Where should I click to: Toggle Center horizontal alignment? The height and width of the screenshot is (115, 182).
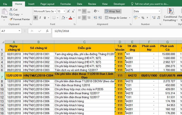coord(84,18)
